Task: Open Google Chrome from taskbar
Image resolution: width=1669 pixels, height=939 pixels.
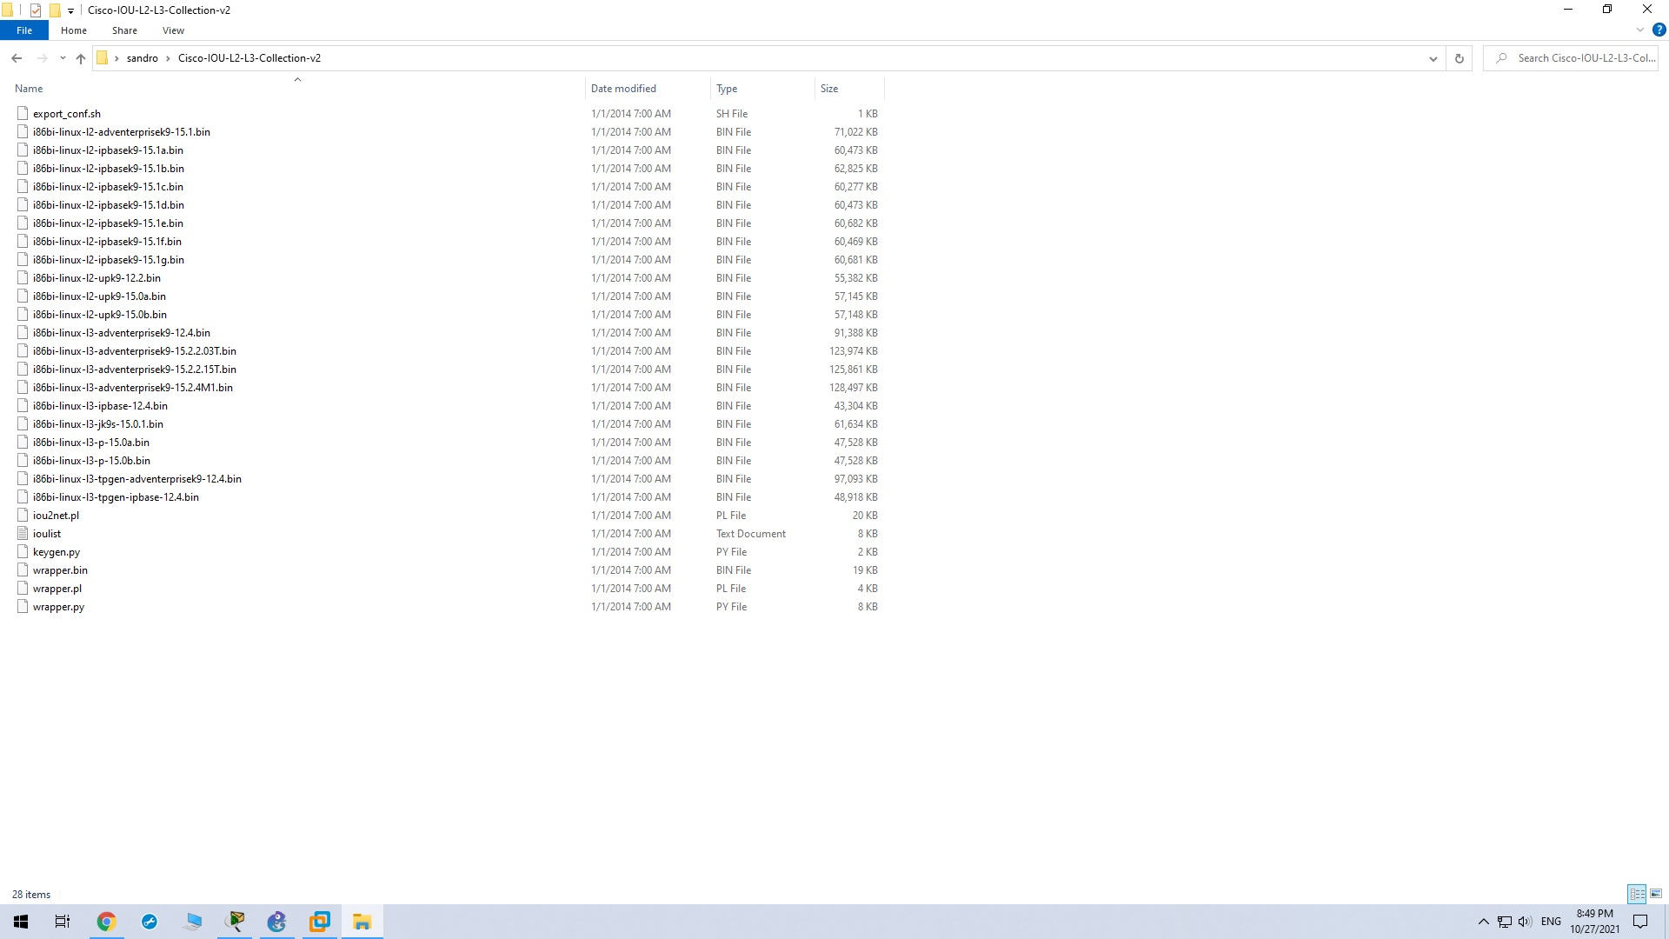Action: (x=106, y=922)
